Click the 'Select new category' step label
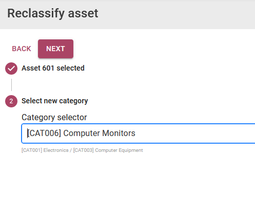 tap(55, 101)
